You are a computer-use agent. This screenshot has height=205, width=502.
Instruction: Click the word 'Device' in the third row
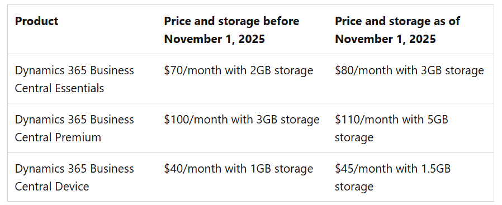(x=72, y=187)
